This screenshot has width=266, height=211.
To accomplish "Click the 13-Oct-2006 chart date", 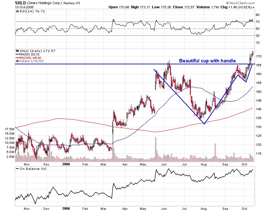I will tap(24, 7).
